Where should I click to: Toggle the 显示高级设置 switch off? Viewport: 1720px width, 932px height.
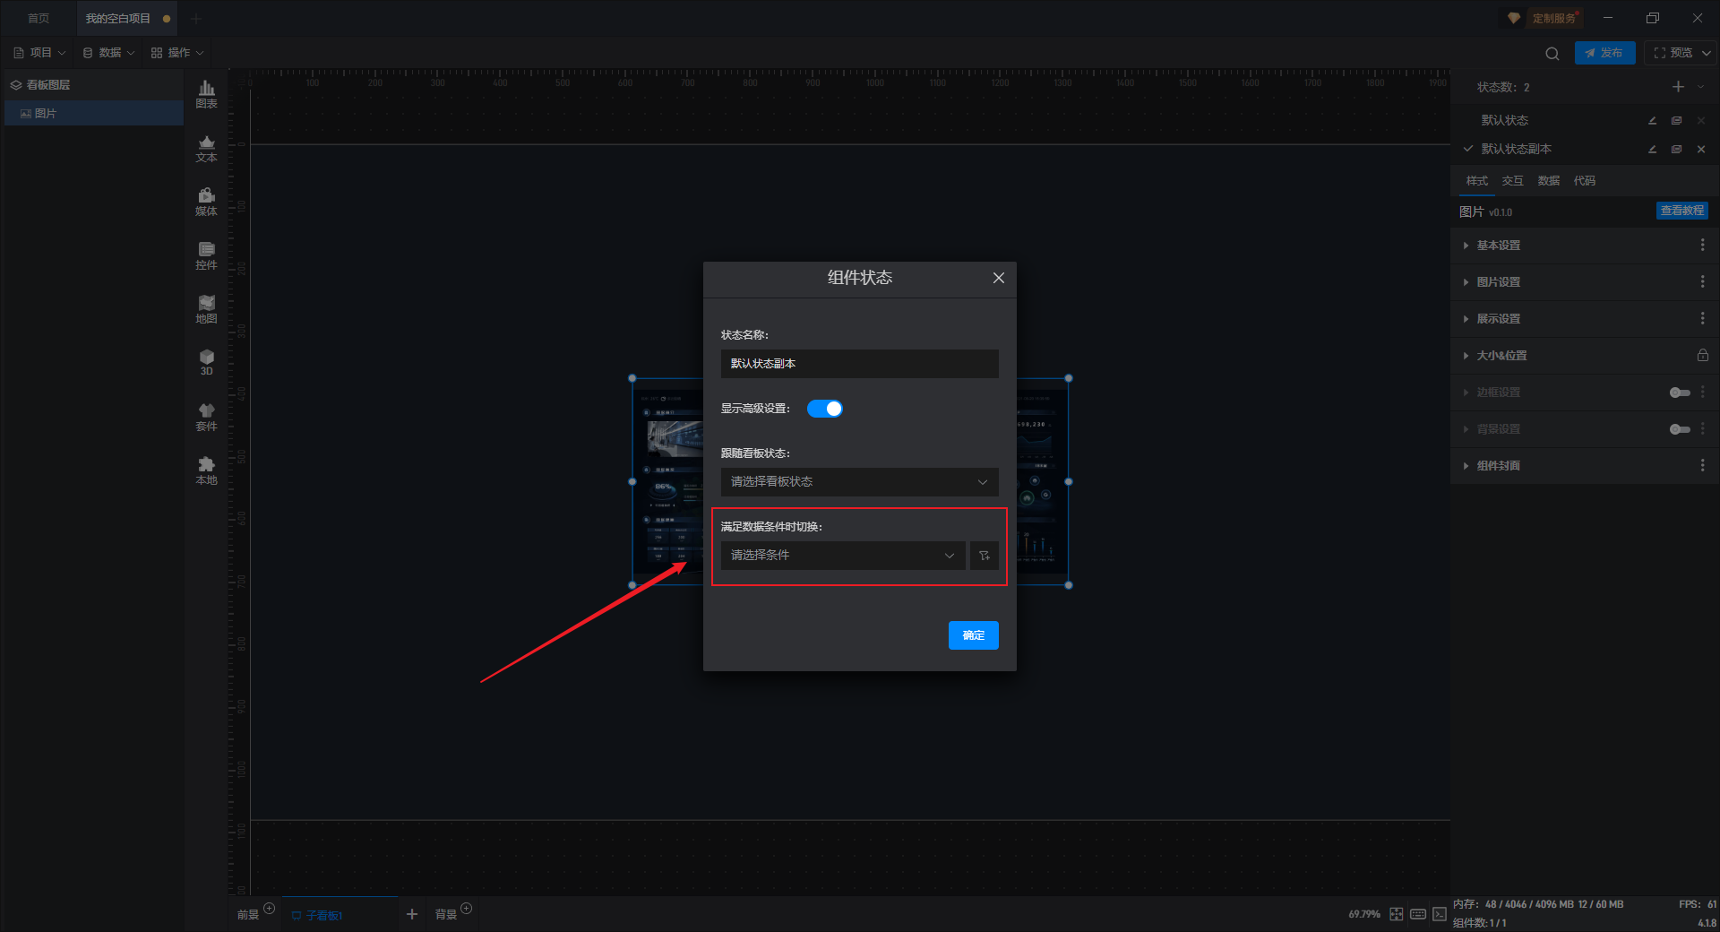pos(824,409)
